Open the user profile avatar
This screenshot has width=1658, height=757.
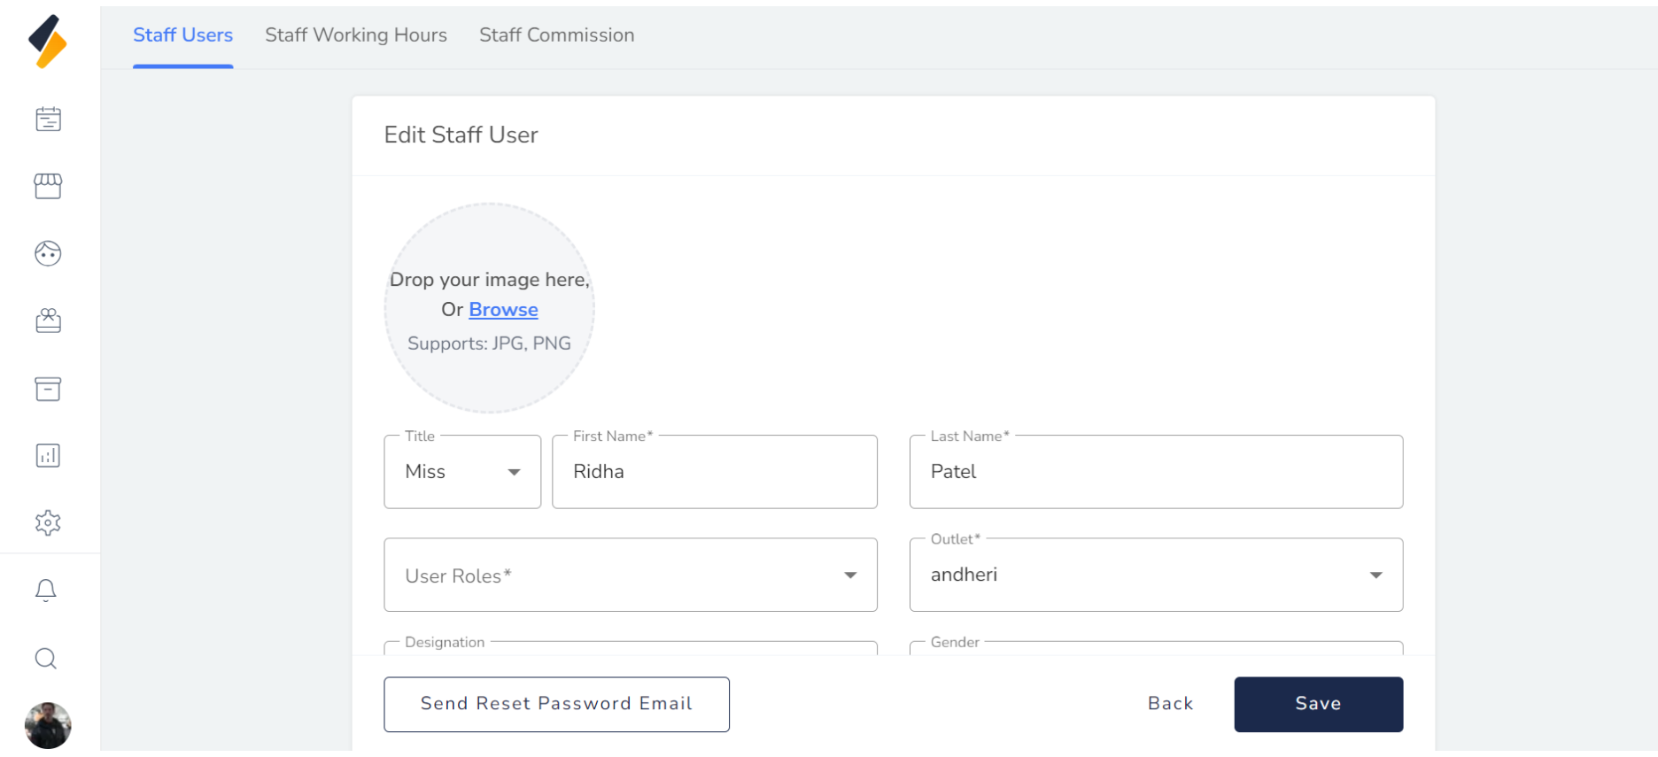(x=48, y=726)
